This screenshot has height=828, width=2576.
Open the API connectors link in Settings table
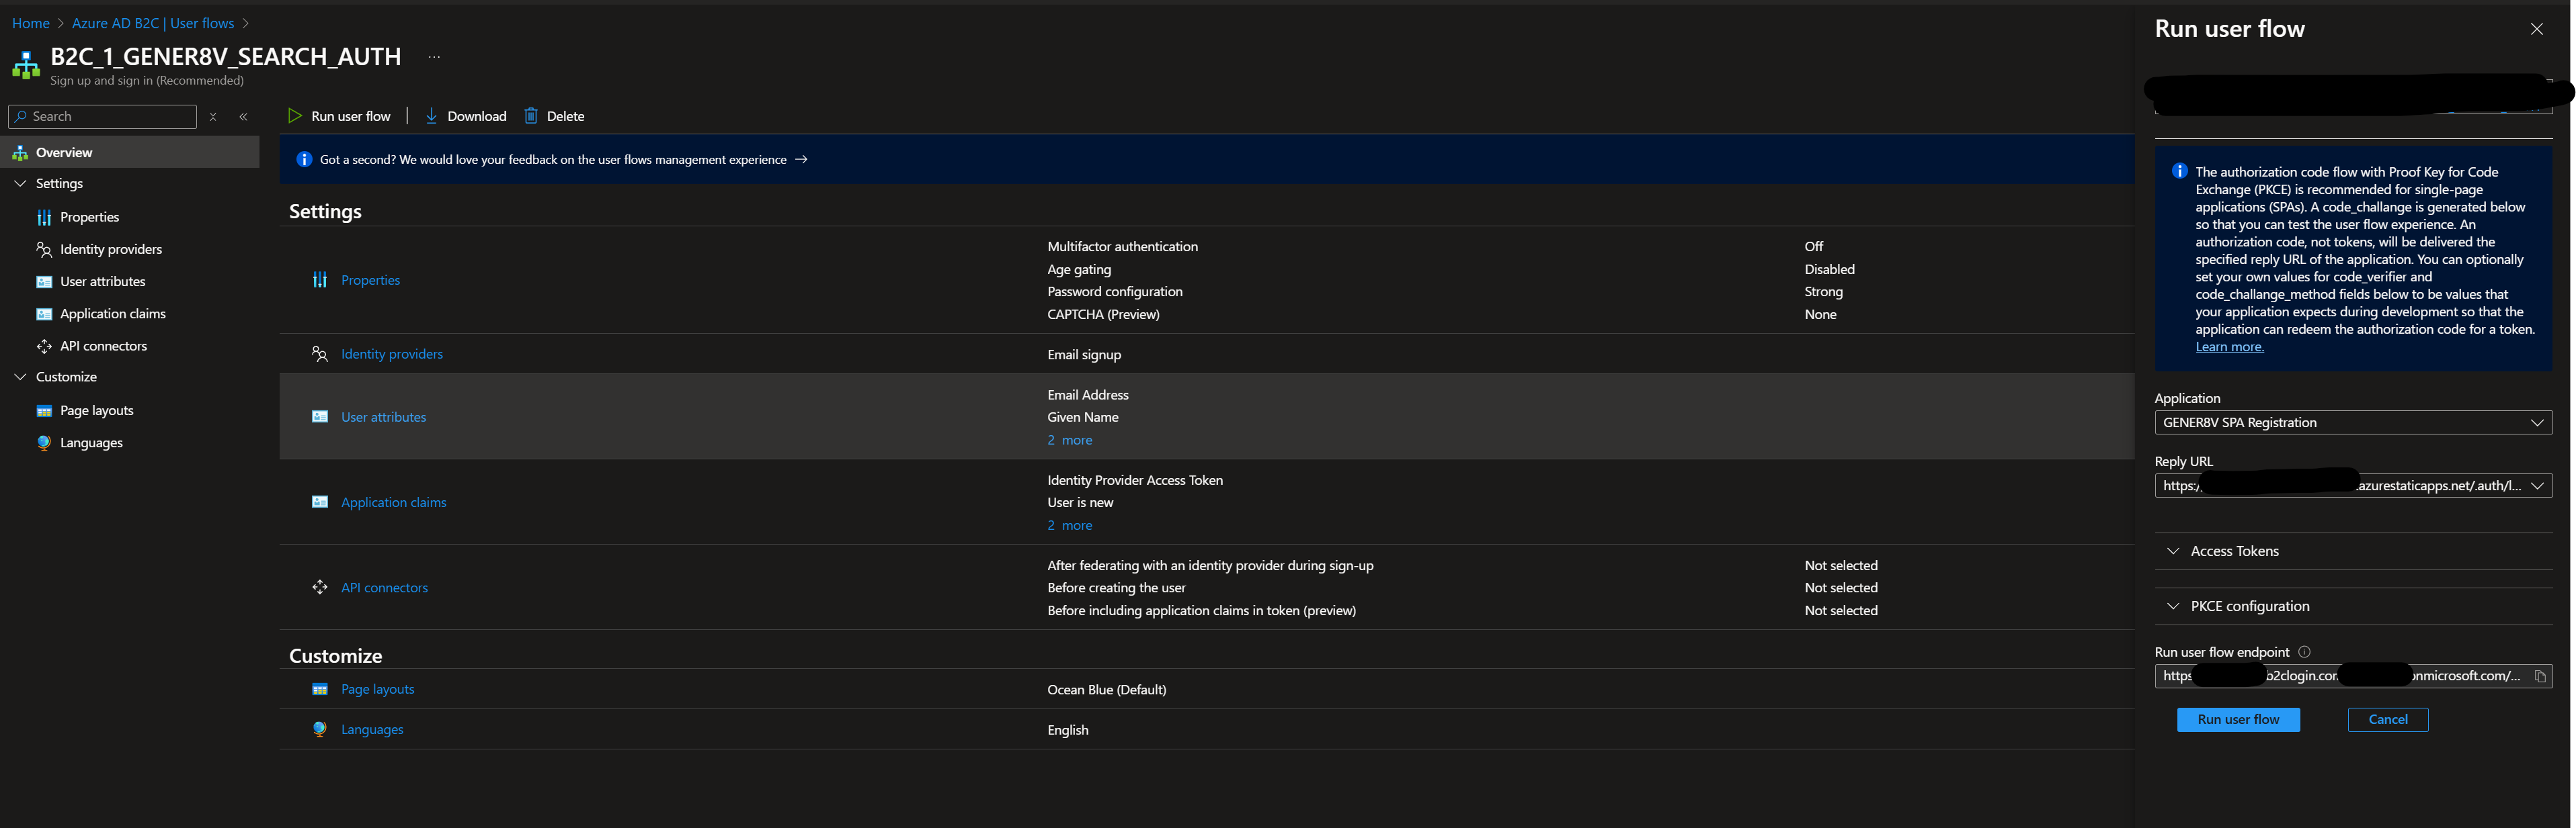(384, 588)
